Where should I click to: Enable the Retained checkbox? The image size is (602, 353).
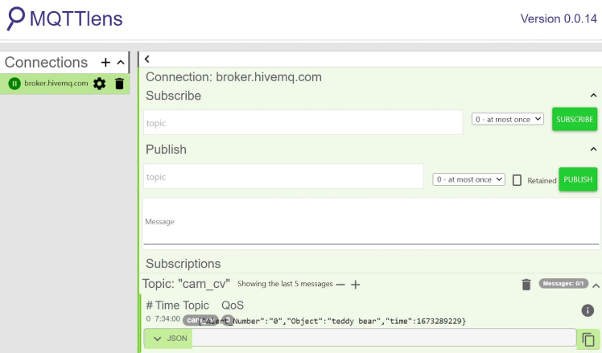point(517,180)
